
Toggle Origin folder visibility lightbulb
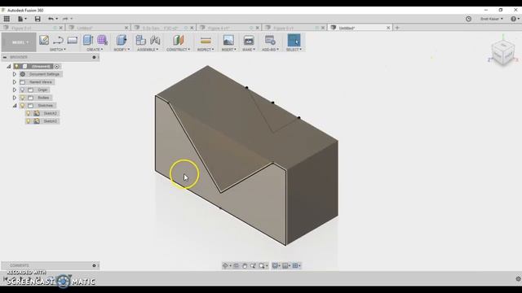[23, 90]
